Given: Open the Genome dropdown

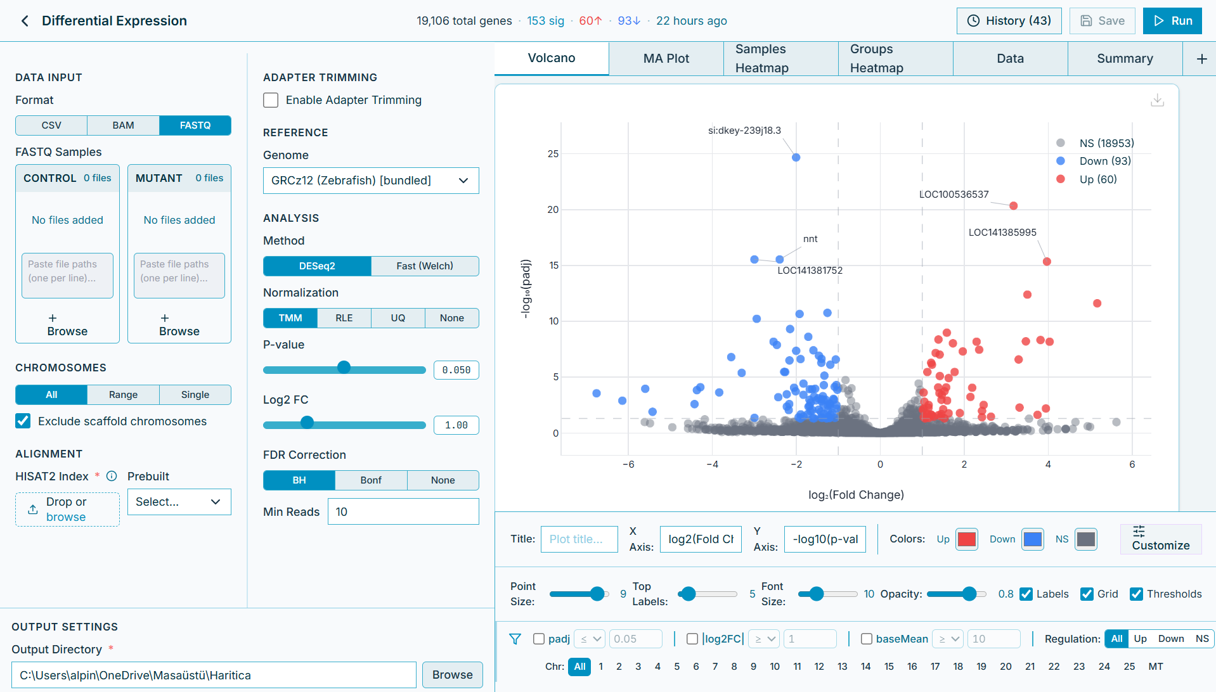Looking at the screenshot, I should click(x=371, y=181).
